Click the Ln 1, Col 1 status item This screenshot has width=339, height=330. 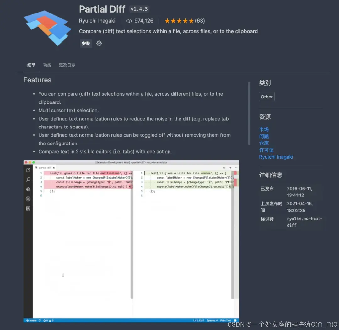coord(199,321)
